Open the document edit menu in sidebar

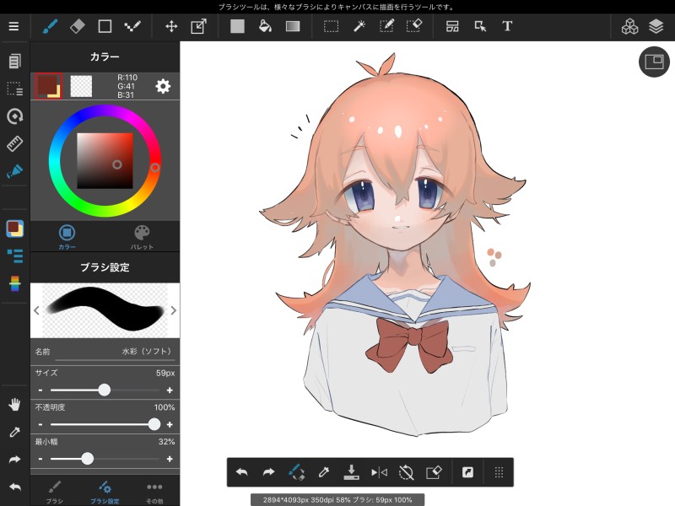click(14, 61)
